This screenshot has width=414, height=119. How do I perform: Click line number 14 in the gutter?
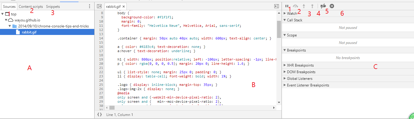pyautogui.click(x=101, y=39)
